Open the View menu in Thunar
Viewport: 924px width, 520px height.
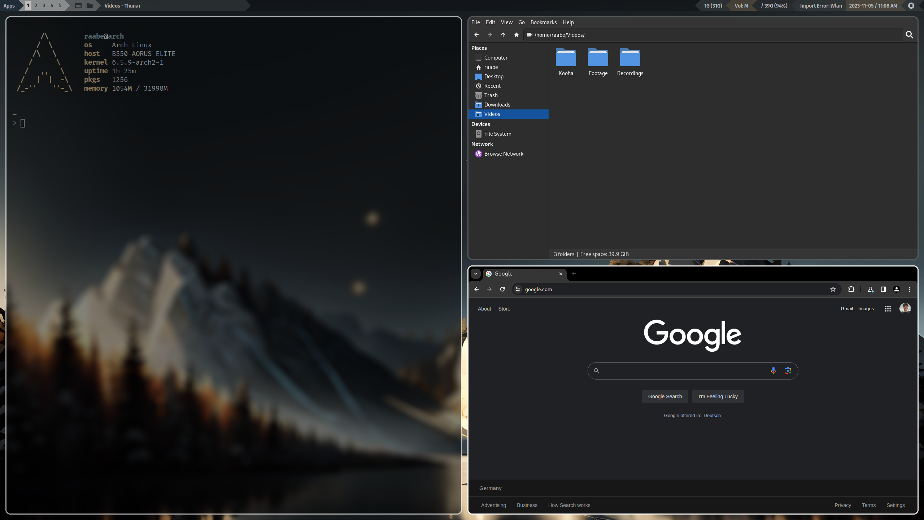pos(506,22)
